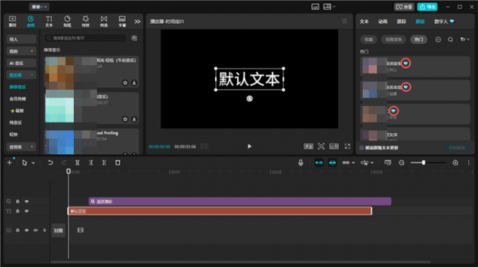Click the screenshot focus icon in player
The image size is (478, 267).
pyautogui.click(x=321, y=146)
